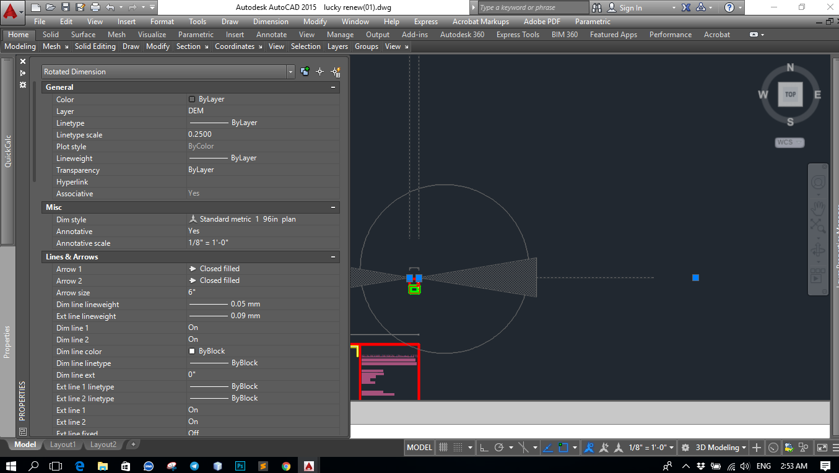Collapse the Lines & Arrows section
Image resolution: width=839 pixels, height=473 pixels.
(x=333, y=256)
